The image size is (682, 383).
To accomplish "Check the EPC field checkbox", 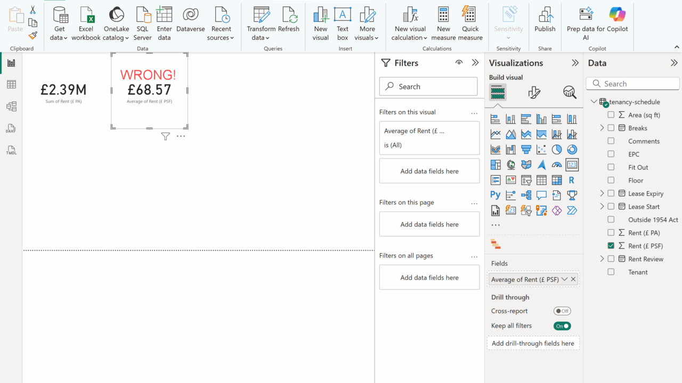I will coord(611,154).
